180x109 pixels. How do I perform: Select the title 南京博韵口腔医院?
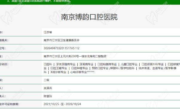[89, 17]
